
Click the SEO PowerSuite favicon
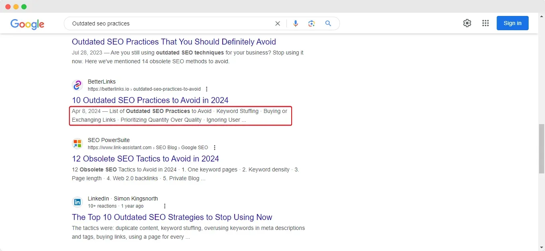coord(77,144)
